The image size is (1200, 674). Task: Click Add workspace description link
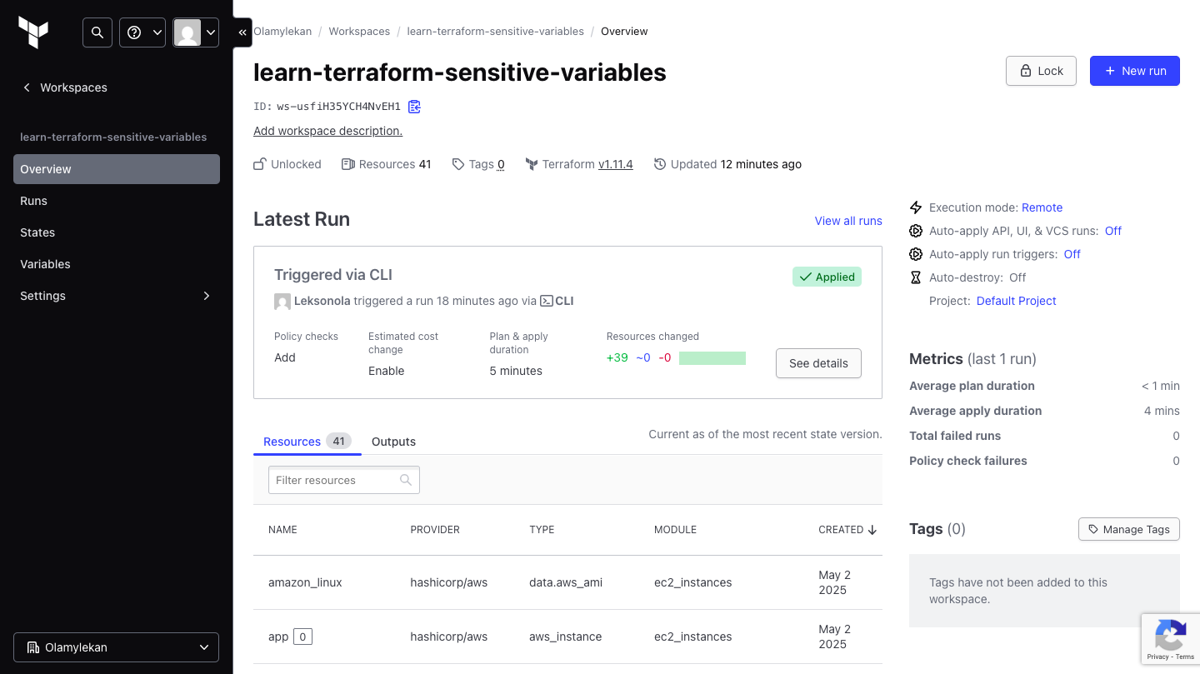point(327,131)
